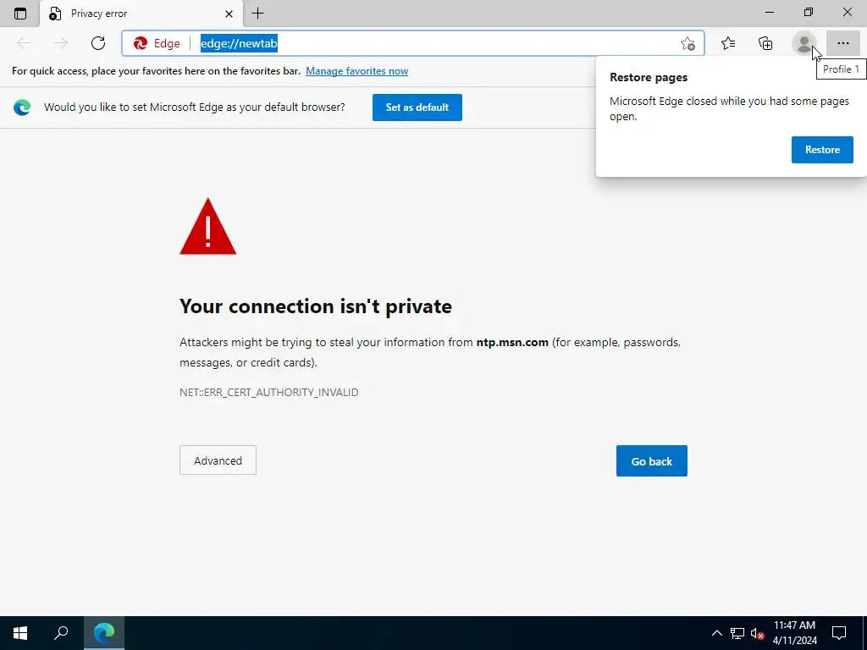The height and width of the screenshot is (650, 867).
Task: Show hidden system tray icons
Action: click(x=716, y=633)
